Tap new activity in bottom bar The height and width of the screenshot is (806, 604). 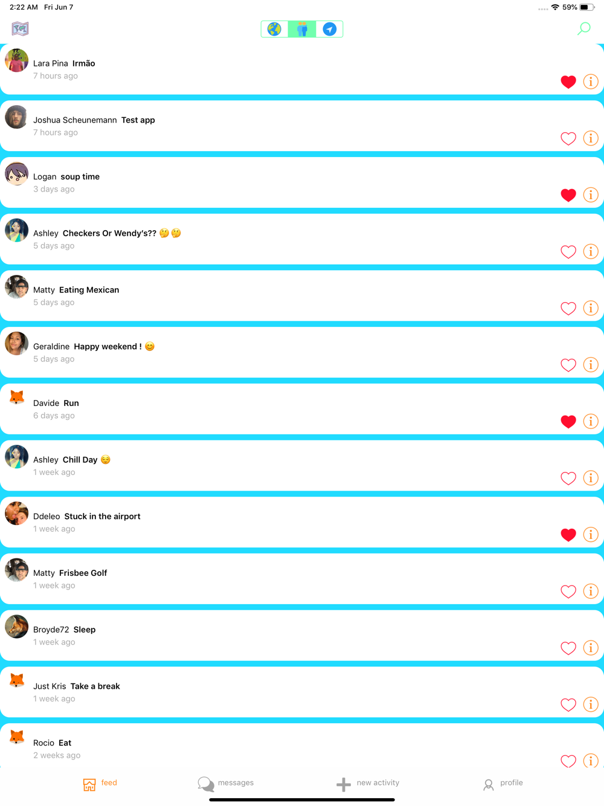[367, 783]
